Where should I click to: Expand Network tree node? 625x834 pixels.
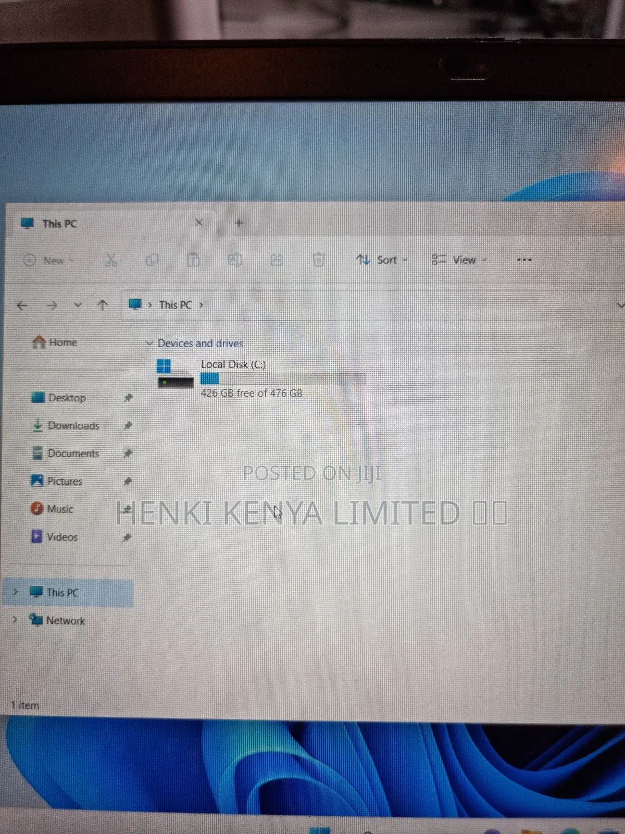click(x=15, y=620)
